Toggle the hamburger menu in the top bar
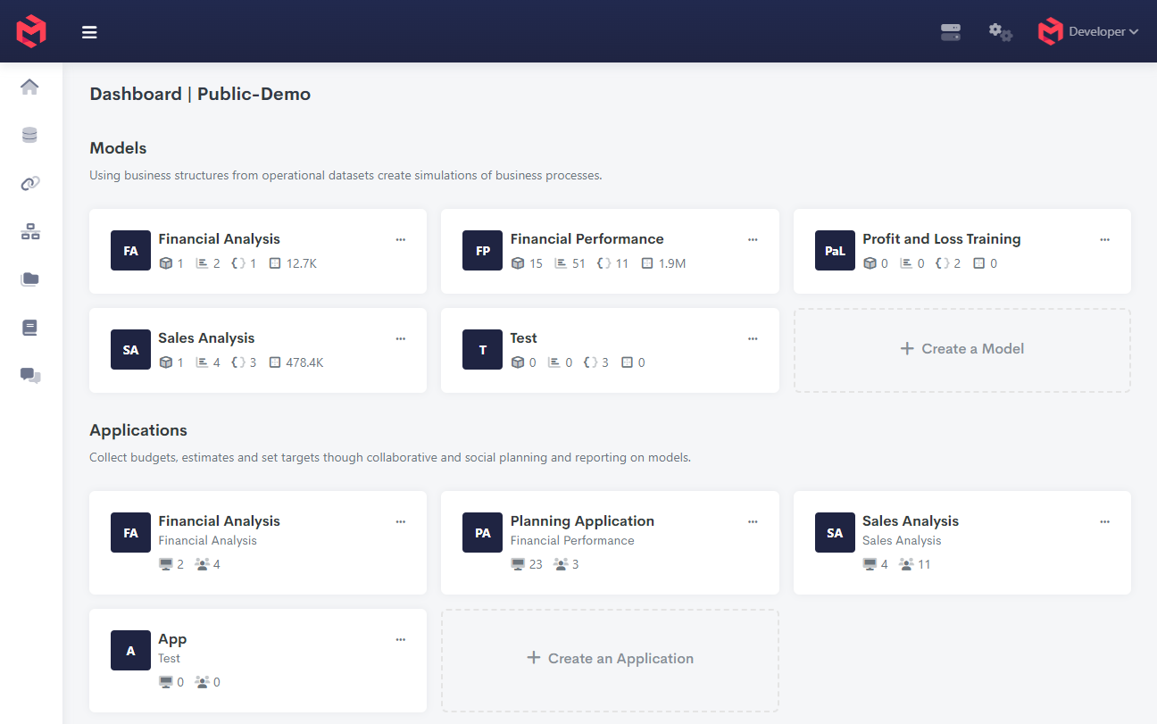 point(89,32)
